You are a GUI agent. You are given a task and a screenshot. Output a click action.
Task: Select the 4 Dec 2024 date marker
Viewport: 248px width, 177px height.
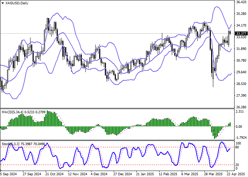pyautogui.click(x=98, y=174)
